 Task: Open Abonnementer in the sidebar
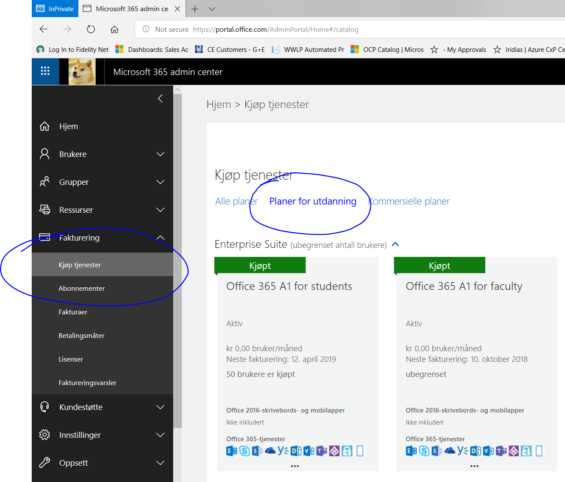[81, 289]
